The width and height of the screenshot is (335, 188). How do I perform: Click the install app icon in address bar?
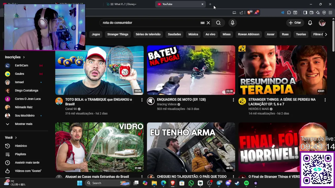pos(234,13)
